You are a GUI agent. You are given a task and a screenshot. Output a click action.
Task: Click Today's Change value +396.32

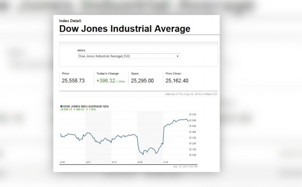pyautogui.click(x=106, y=81)
